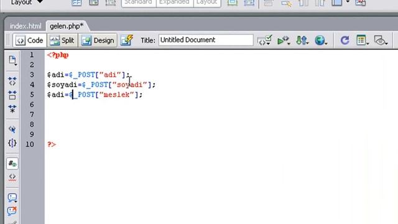This screenshot has width=398, height=224.
Task: Click the Refresh Design View icon
Action: [x=345, y=40]
